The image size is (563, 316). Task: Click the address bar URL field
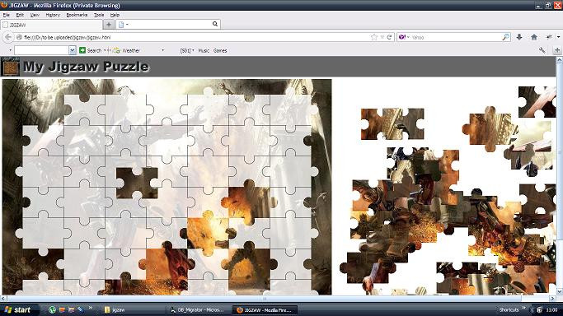tap(194, 37)
